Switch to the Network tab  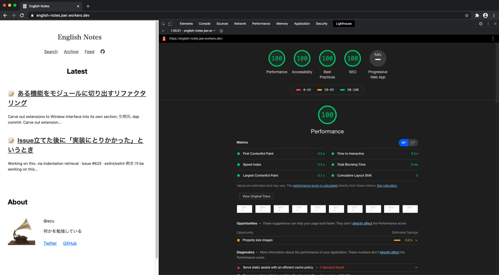point(240,24)
